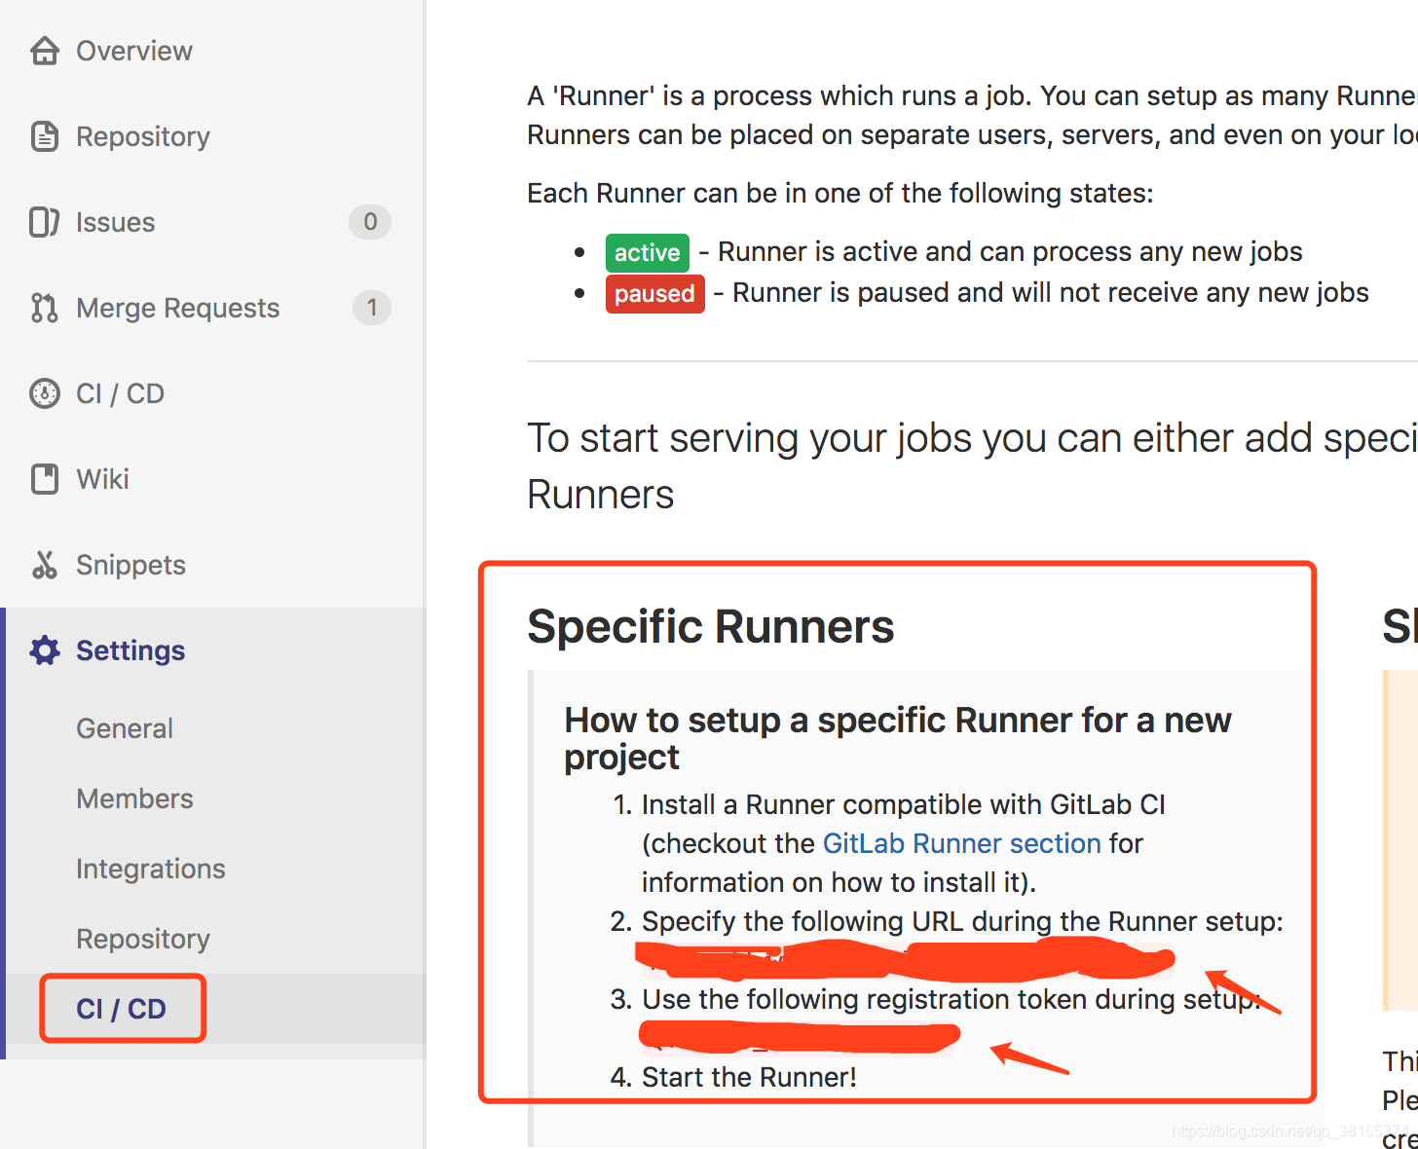The image size is (1418, 1149).
Task: Open Issues via its sidebar icon
Action: pyautogui.click(x=45, y=222)
